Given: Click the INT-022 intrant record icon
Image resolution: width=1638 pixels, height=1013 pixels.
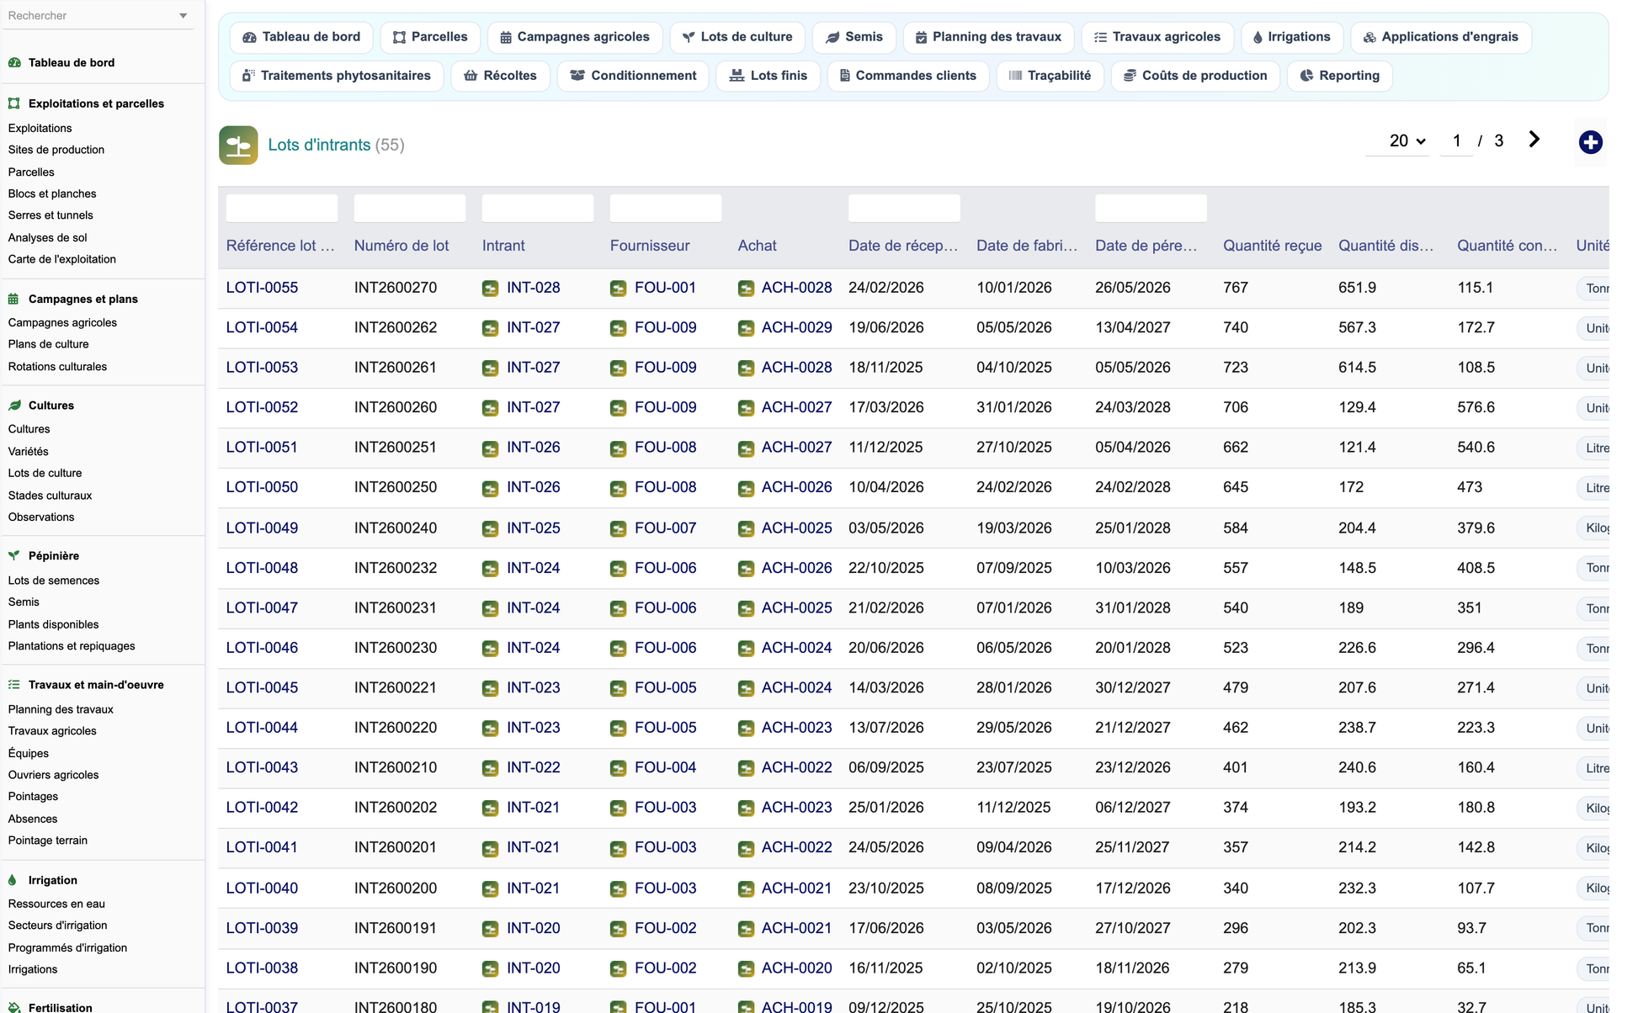Looking at the screenshot, I should click(x=490, y=768).
